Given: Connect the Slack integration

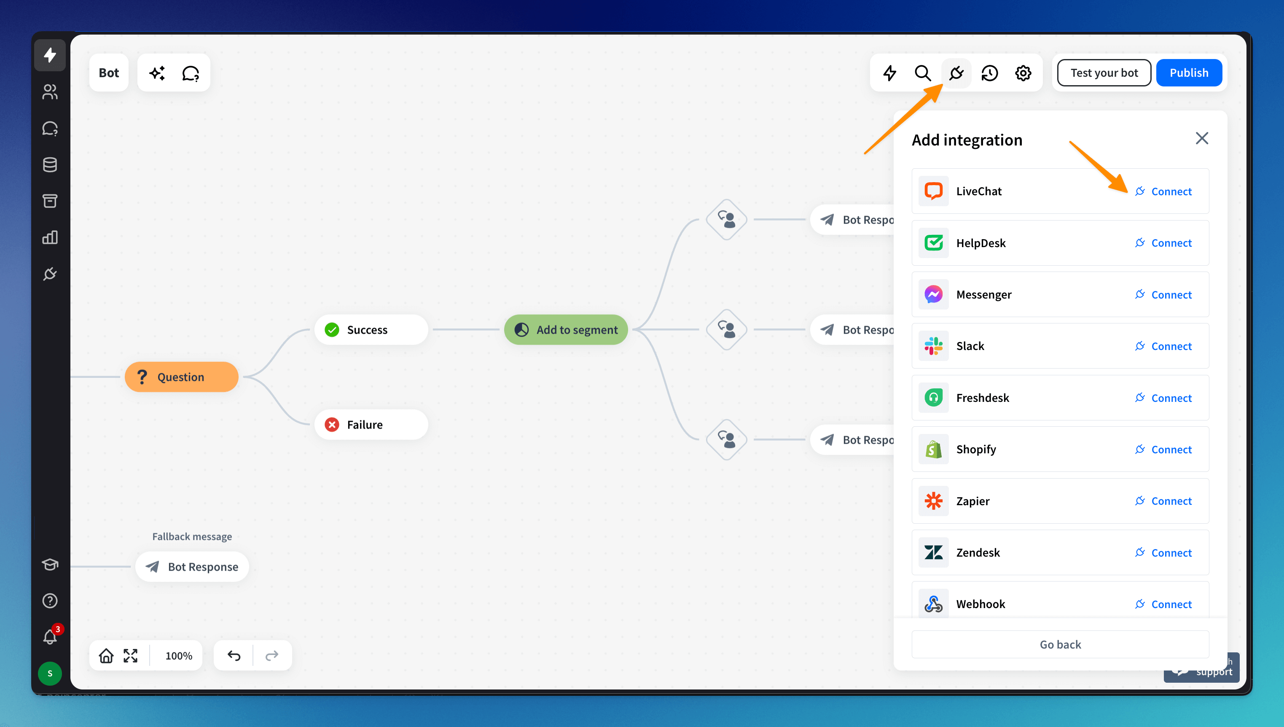Looking at the screenshot, I should [x=1163, y=346].
